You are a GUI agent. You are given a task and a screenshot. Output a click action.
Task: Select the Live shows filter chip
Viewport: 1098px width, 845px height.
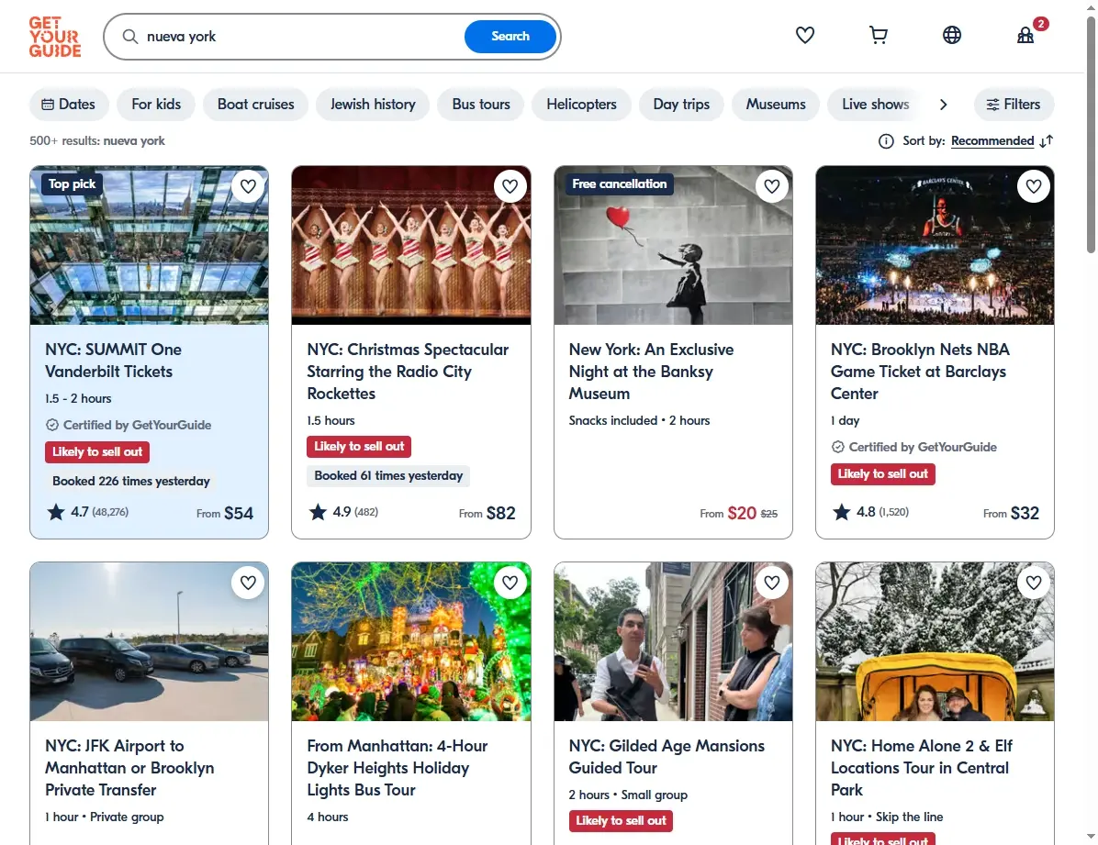[x=875, y=105]
